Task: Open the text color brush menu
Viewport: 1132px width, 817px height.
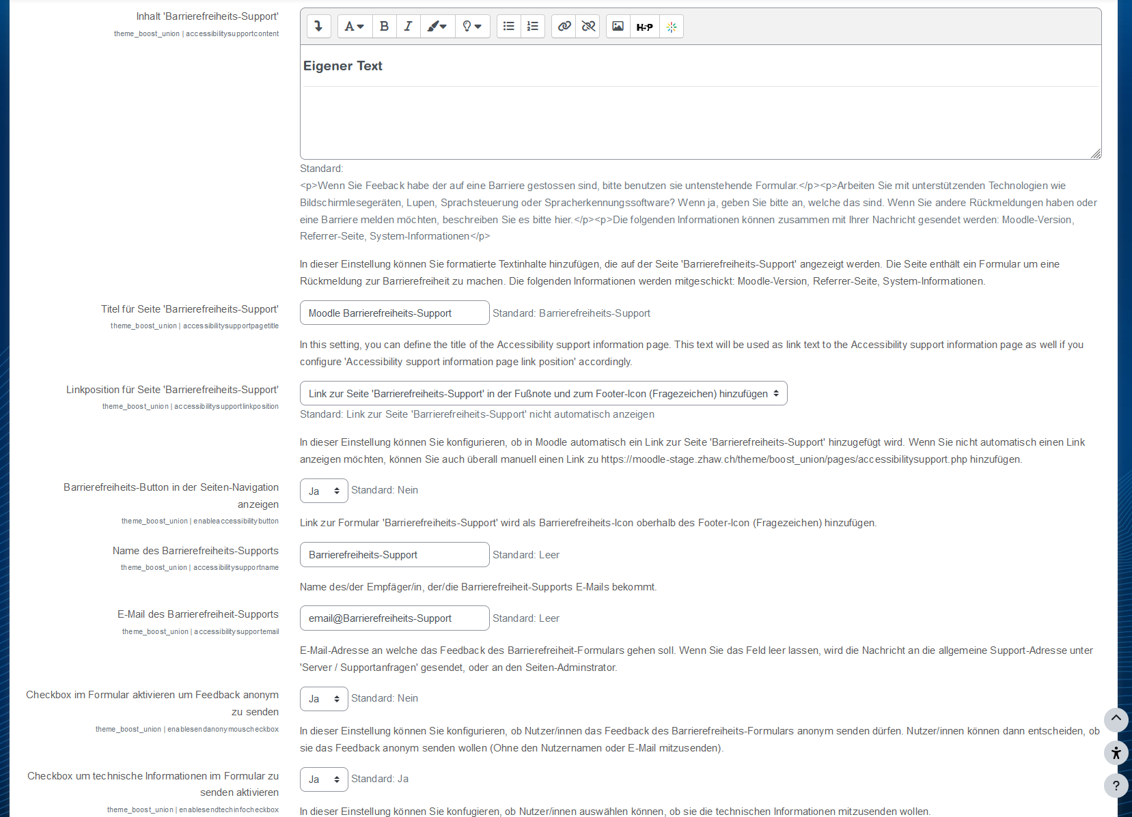Action: tap(437, 27)
